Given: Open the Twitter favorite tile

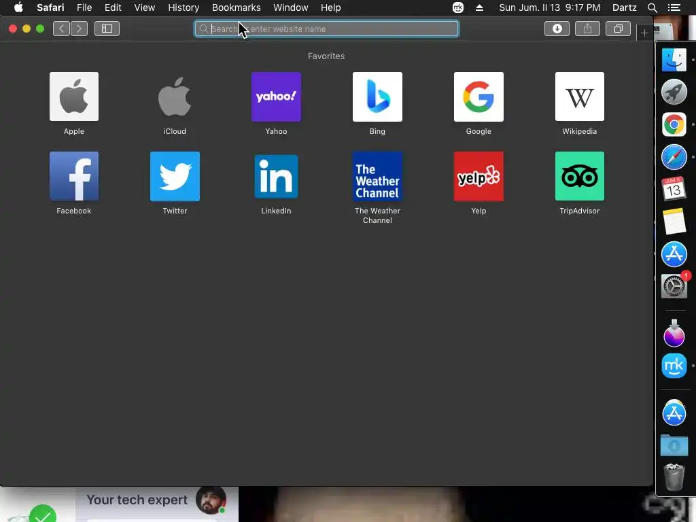Looking at the screenshot, I should pos(175,176).
